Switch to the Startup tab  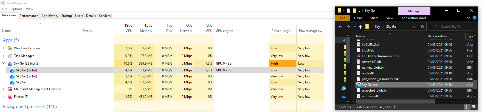[x=66, y=16]
